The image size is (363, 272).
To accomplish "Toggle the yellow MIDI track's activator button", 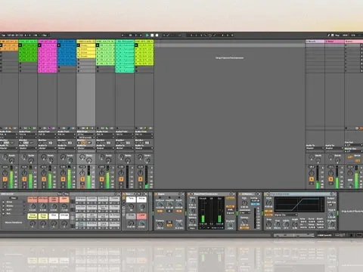I will point(82,179).
